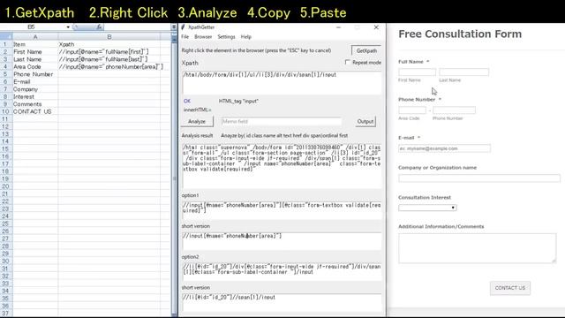This screenshot has height=318, width=565.
Task: Select cell containing 'E-mail' in Excel
Action: click(x=35, y=82)
